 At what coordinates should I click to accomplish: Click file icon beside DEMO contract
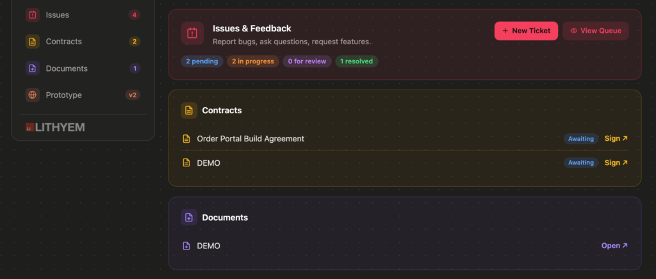tap(186, 163)
